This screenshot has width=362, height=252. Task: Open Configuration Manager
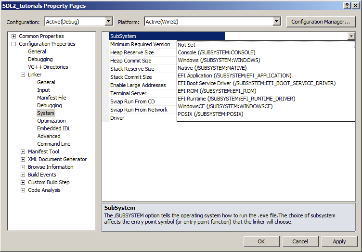(321, 22)
